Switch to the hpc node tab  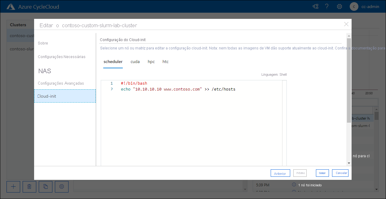click(x=151, y=61)
